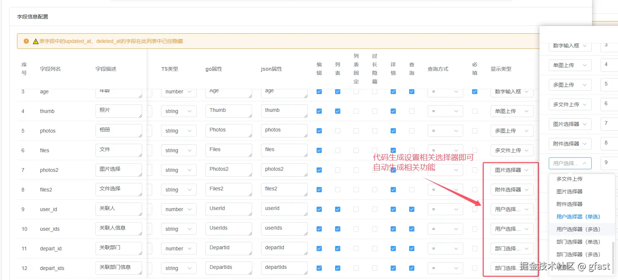Open TS type dropdown for user_id row
Screen dimensions: 618x280
[x=178, y=209]
